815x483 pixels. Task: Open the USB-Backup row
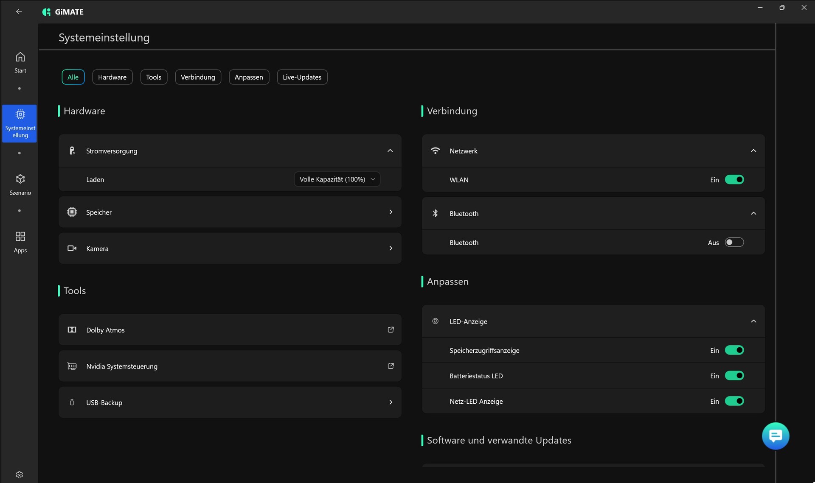click(230, 402)
